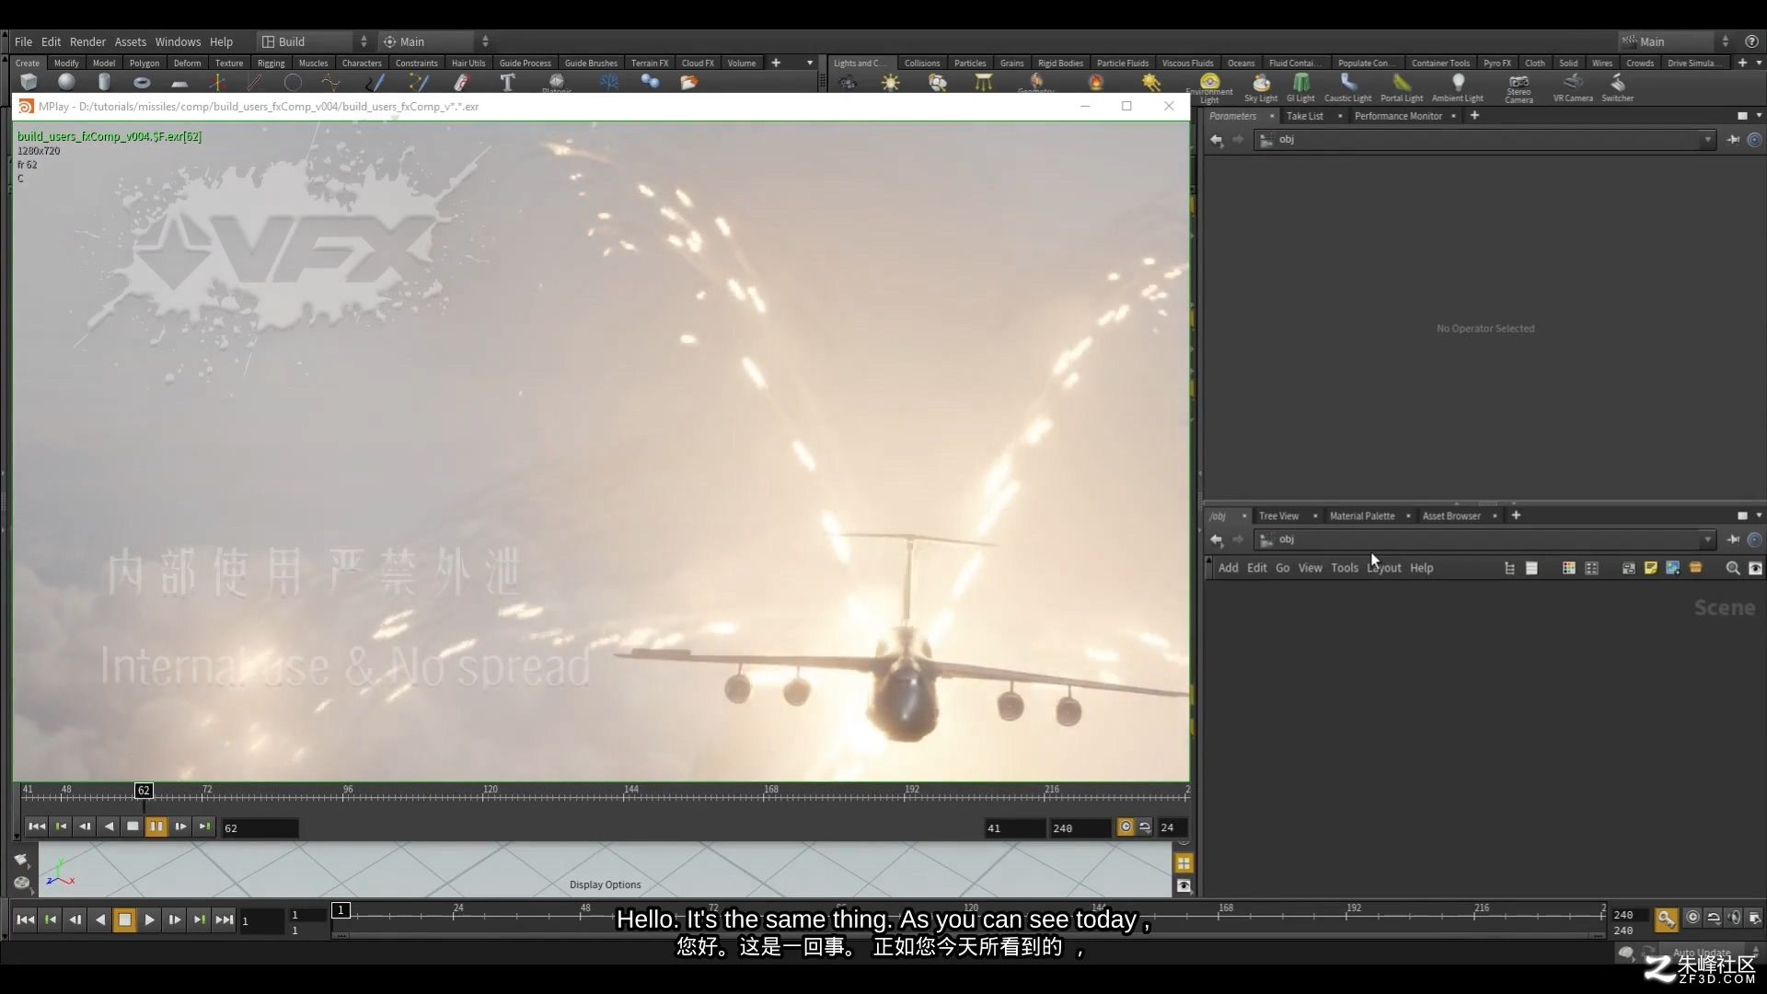Click frame 62 marker on MPlay timeline
The width and height of the screenshot is (1767, 994).
[144, 791]
